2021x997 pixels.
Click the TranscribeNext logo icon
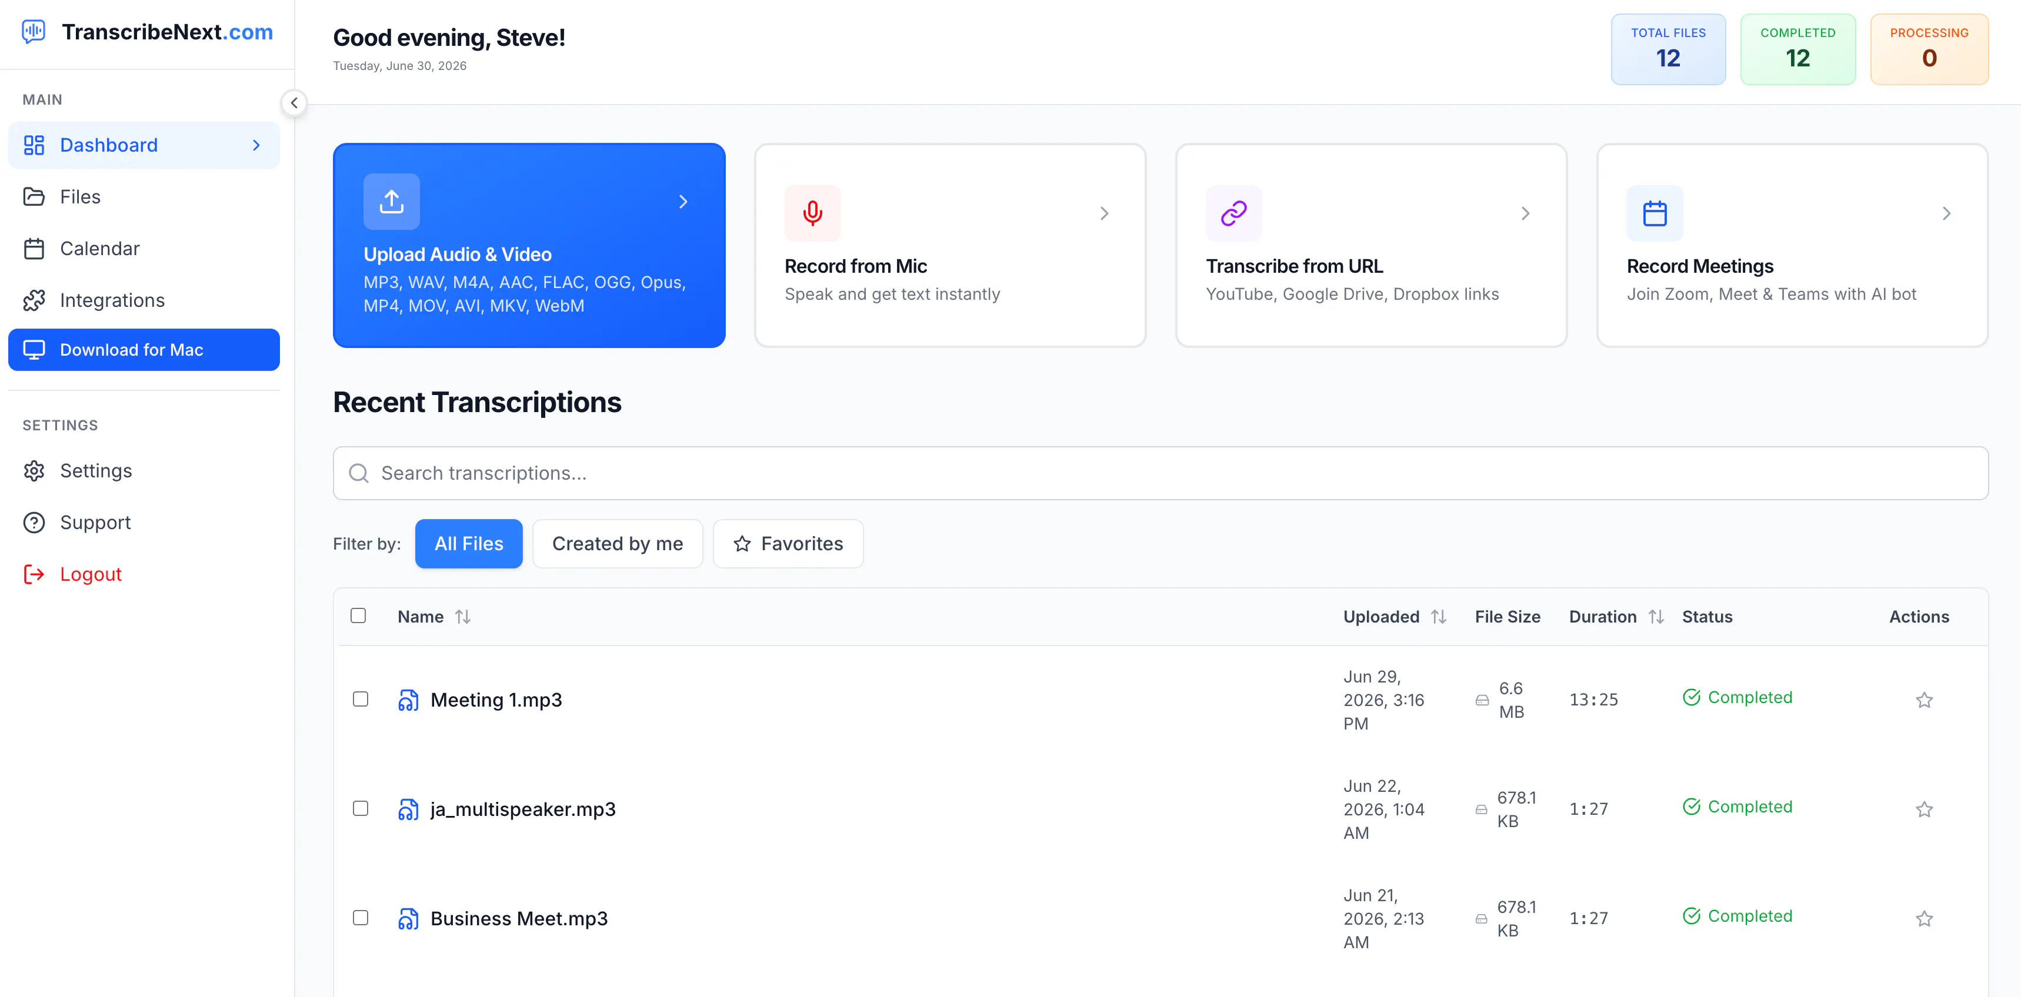(34, 32)
